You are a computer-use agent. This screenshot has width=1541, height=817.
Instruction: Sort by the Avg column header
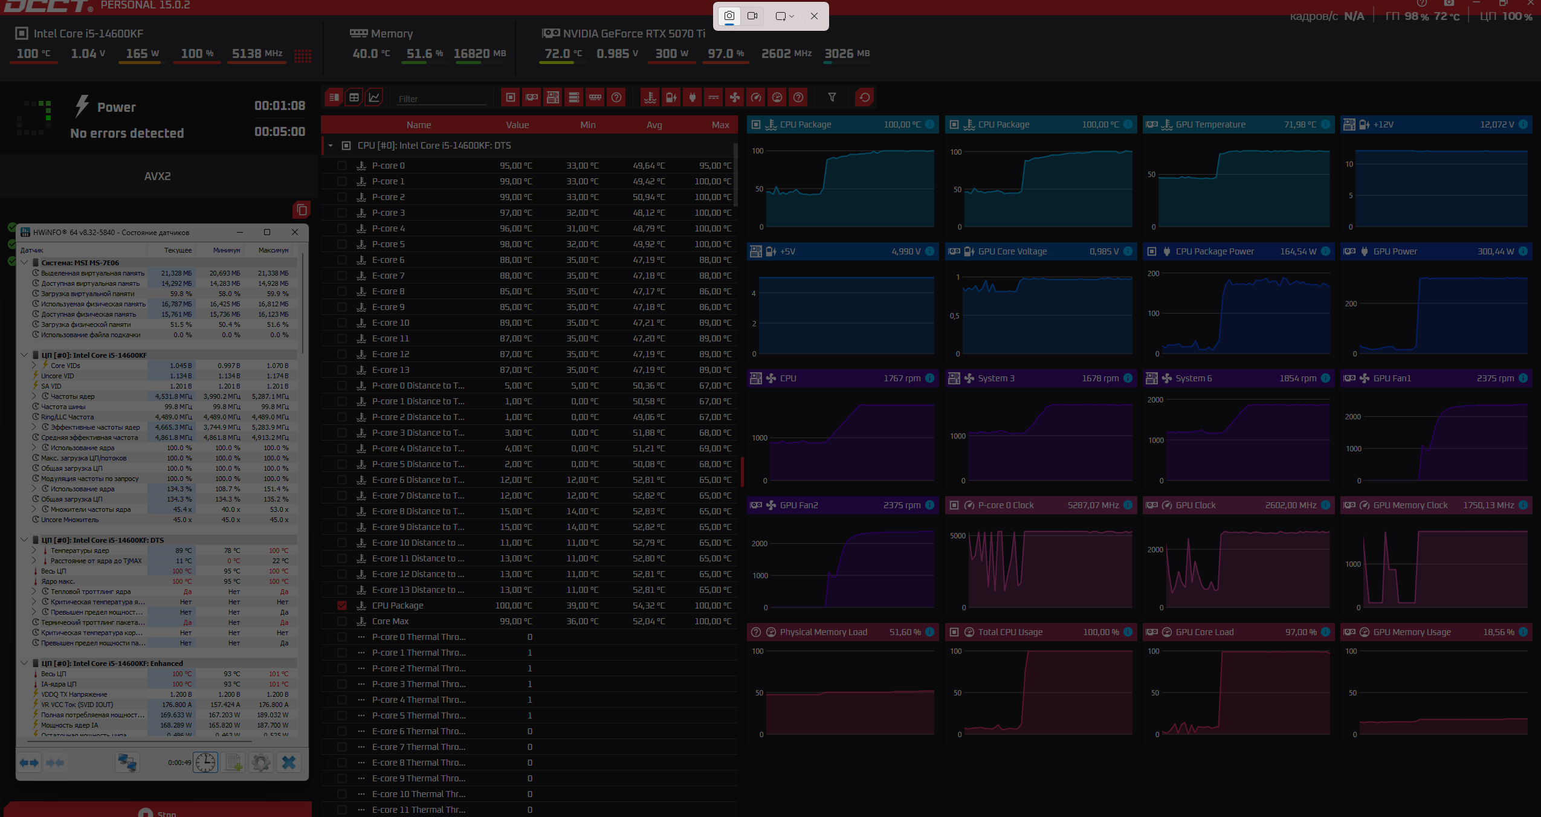pos(654,125)
